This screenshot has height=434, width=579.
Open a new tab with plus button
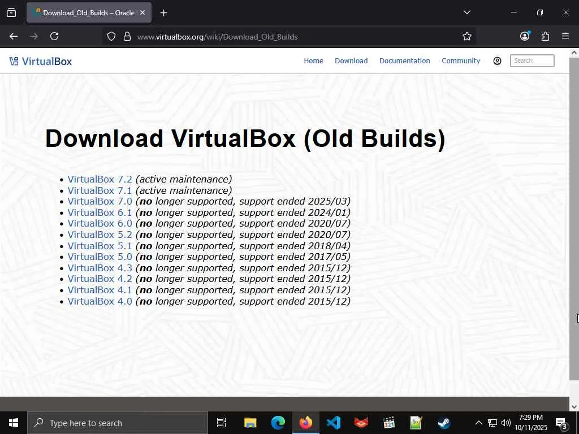click(163, 13)
